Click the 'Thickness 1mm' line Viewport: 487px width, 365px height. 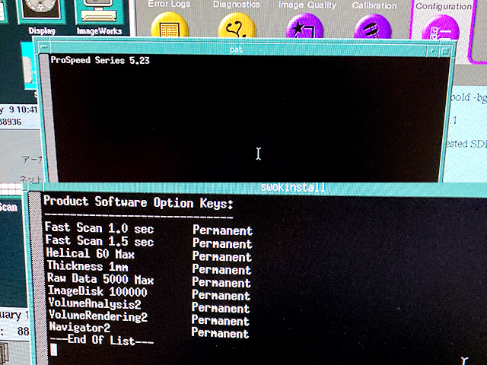click(x=88, y=266)
